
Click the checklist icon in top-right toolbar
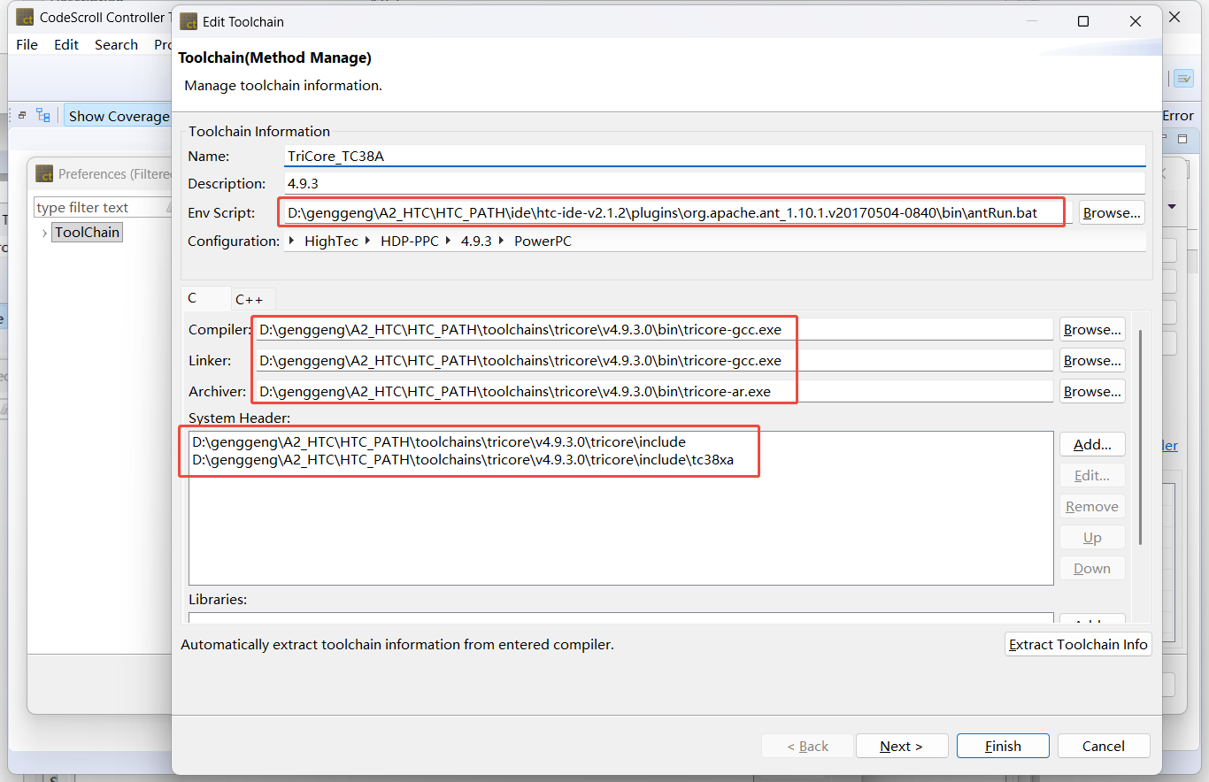coord(1183,79)
